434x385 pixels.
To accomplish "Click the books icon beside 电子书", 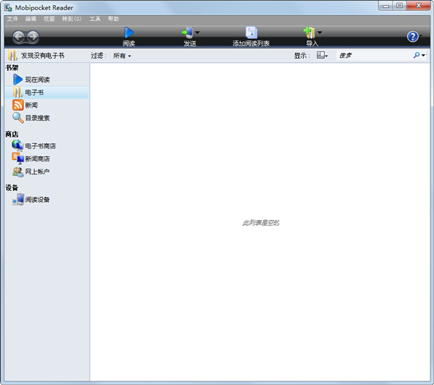I will [x=17, y=93].
